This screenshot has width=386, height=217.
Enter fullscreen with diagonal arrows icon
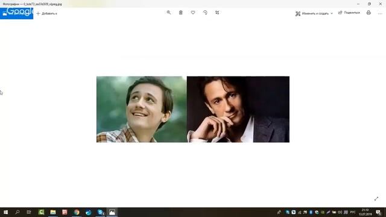(376, 198)
